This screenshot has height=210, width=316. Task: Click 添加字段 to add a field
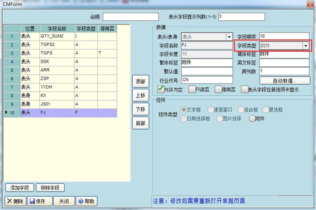pyautogui.click(x=19, y=187)
